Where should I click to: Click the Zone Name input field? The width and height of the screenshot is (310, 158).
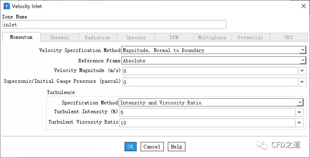pyautogui.click(x=114, y=25)
